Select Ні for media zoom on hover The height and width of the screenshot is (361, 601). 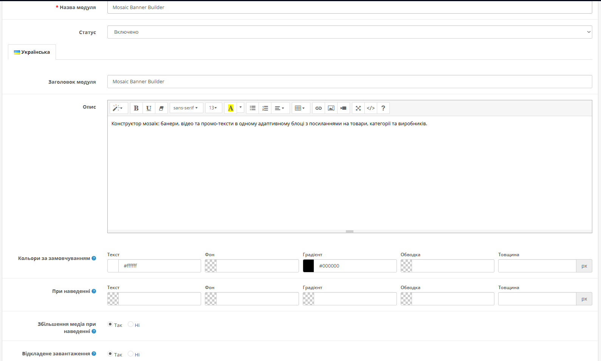[x=130, y=324]
